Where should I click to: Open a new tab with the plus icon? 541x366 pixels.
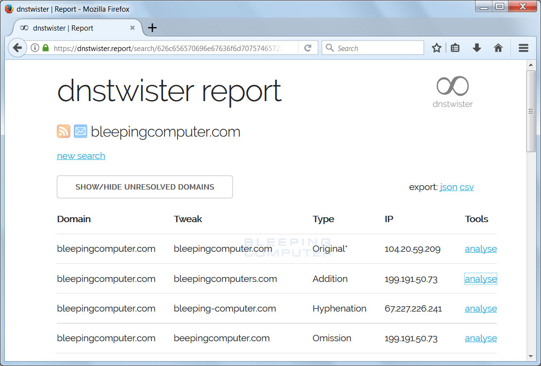tap(152, 28)
